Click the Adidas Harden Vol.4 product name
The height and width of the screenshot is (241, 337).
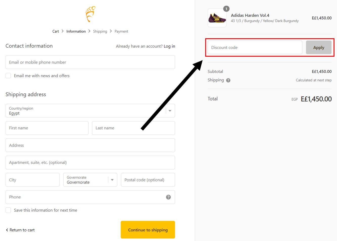click(x=250, y=15)
